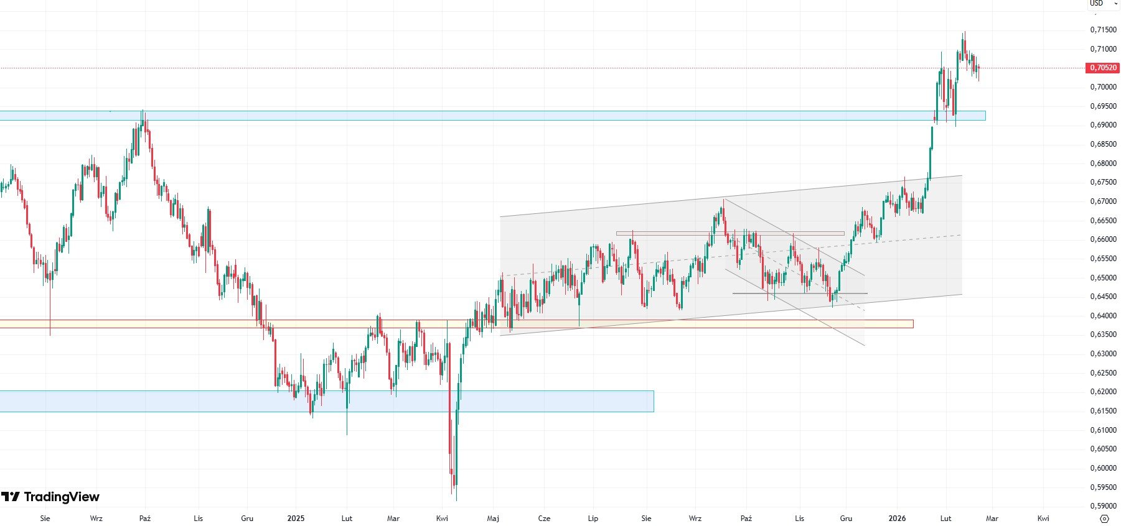Click the red 0,70520 current price label

pos(1102,68)
